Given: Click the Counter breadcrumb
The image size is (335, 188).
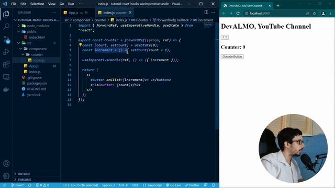Looking at the screenshot, I should coord(140,20).
